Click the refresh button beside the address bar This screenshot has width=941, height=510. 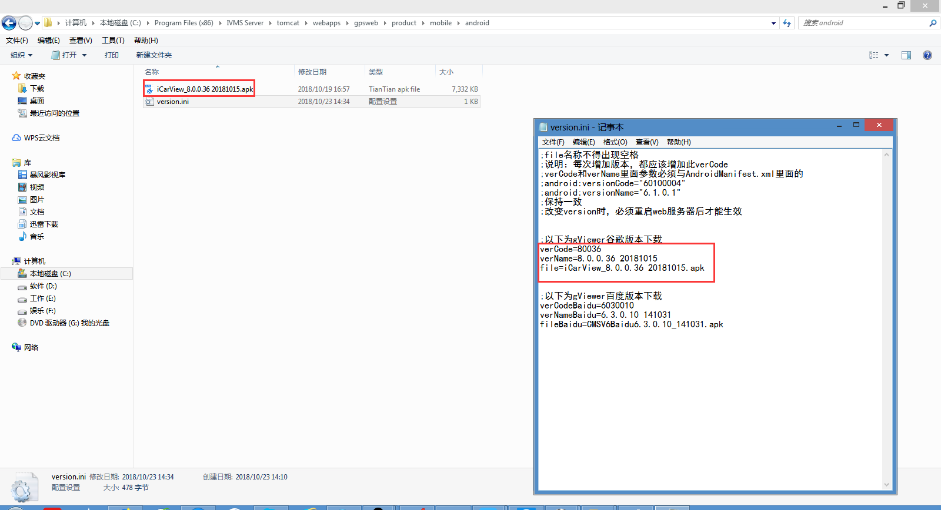click(x=787, y=23)
